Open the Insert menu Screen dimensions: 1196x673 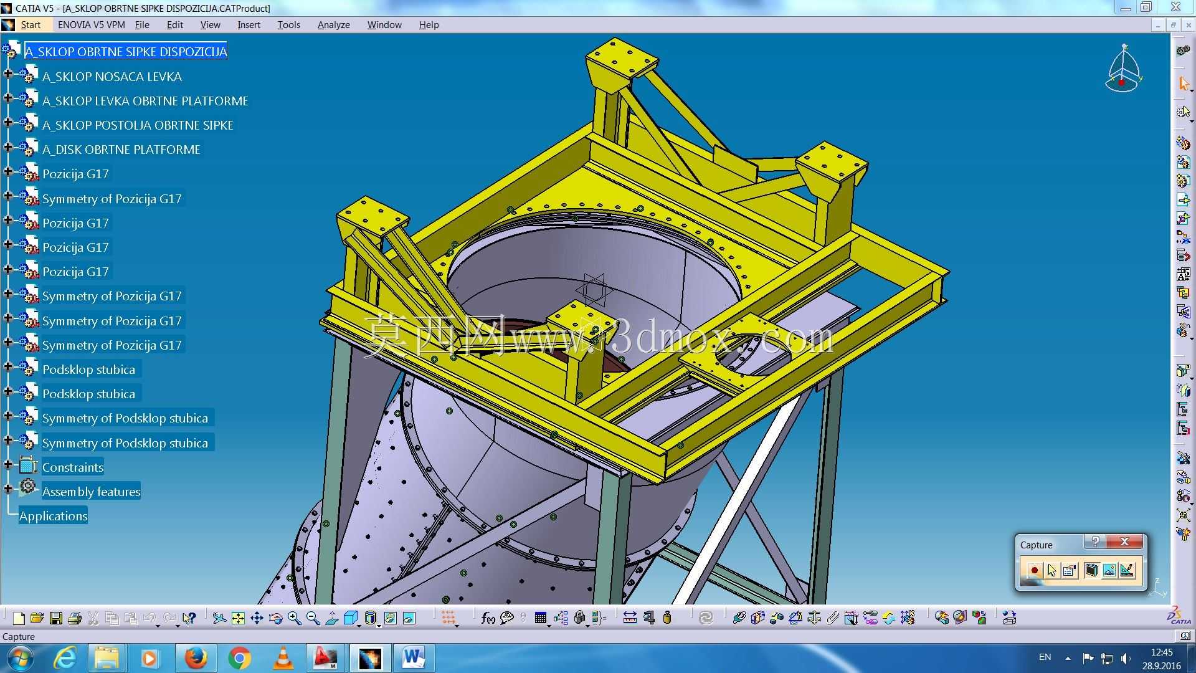coord(249,25)
